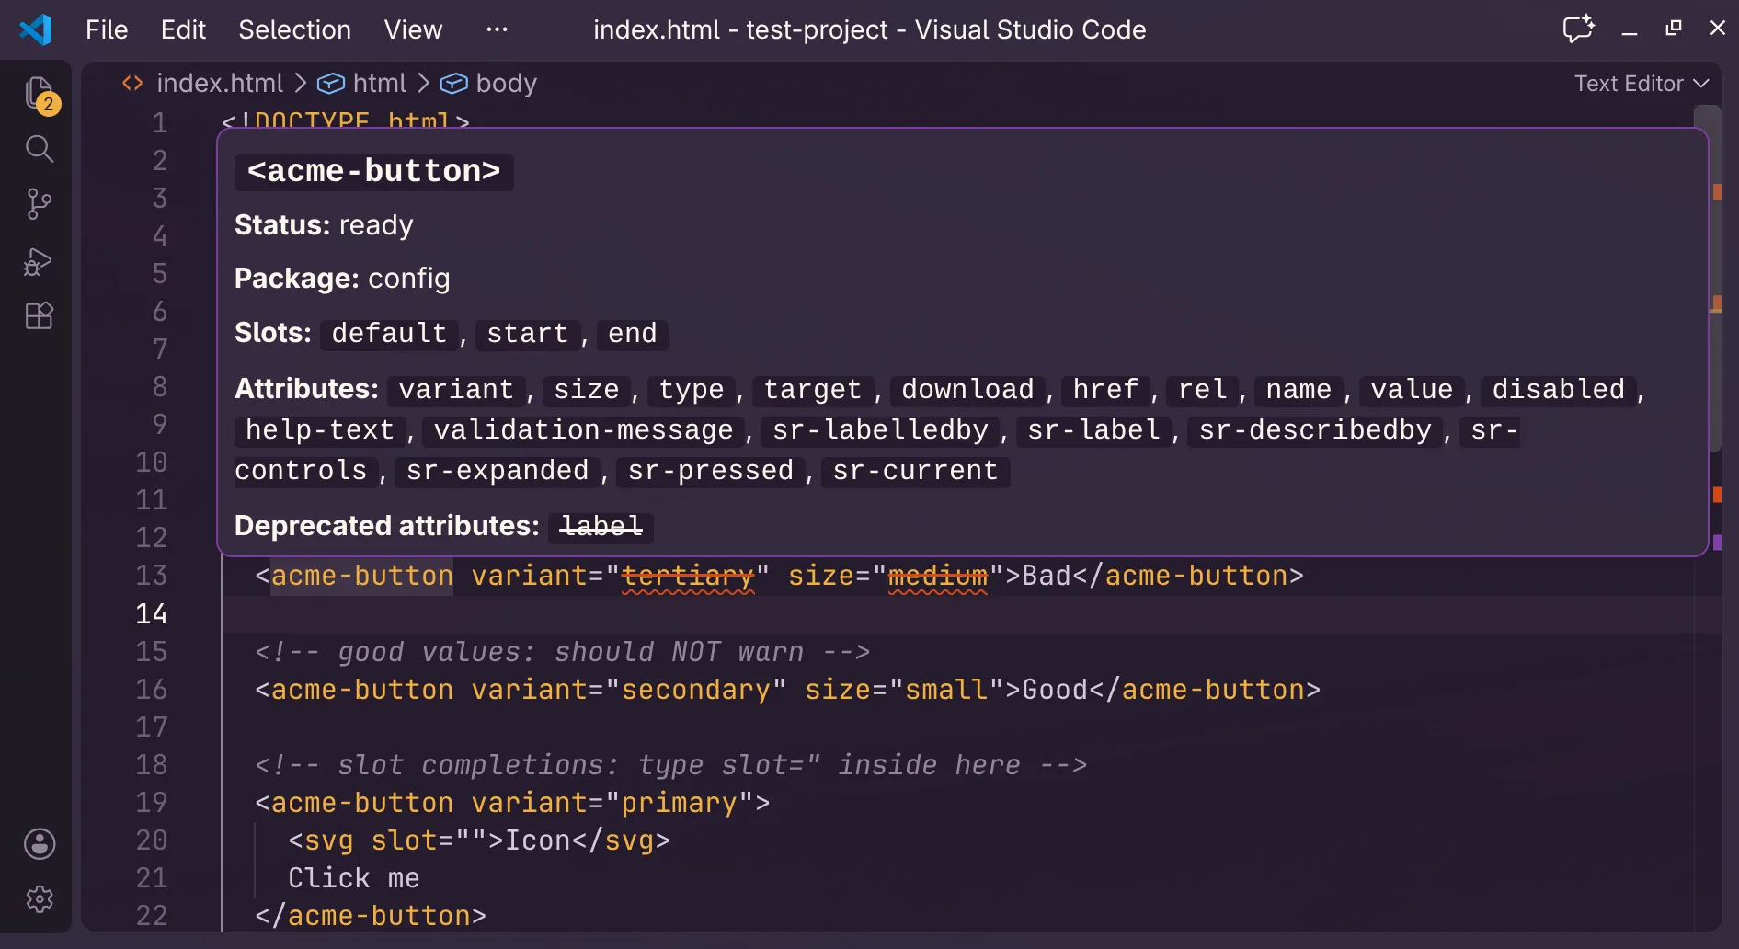
Task: Click the 'small' size value on line 16
Action: 947,690
